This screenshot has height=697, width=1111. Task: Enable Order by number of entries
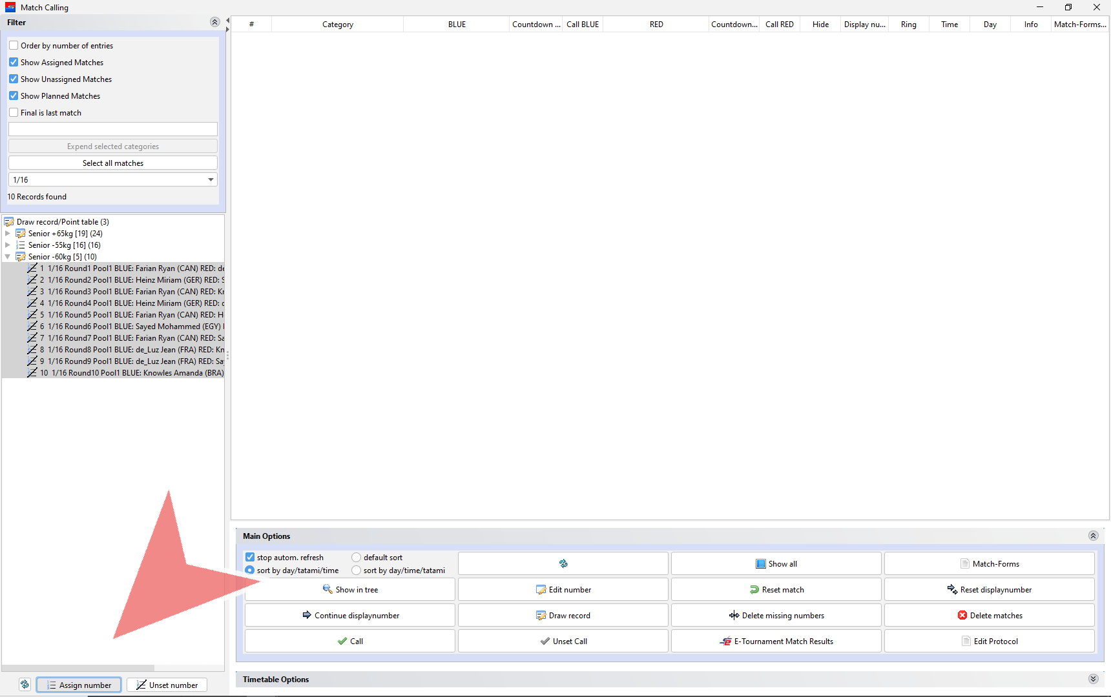click(x=14, y=46)
